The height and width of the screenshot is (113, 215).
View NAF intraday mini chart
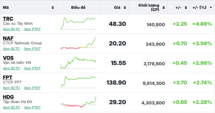[78, 43]
